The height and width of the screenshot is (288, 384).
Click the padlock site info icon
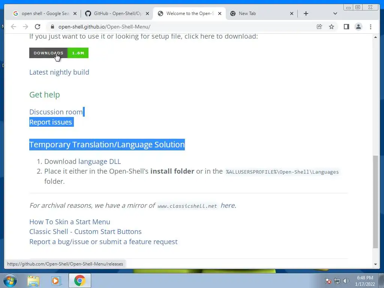point(52,27)
